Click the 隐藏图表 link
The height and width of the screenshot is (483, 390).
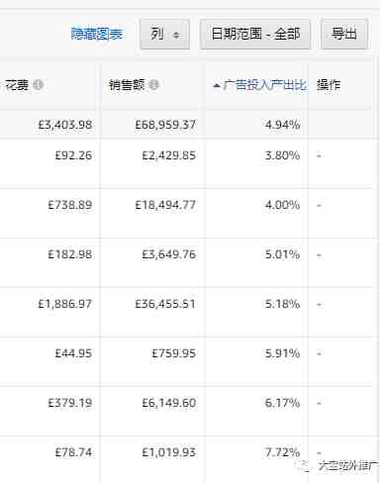pyautogui.click(x=97, y=35)
